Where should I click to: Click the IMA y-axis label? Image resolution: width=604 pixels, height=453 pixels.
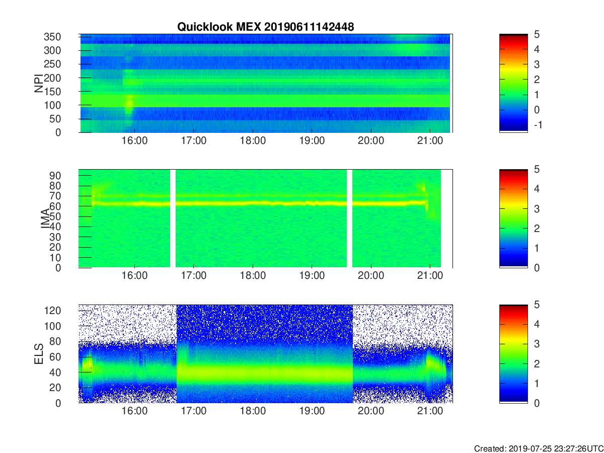click(x=45, y=218)
